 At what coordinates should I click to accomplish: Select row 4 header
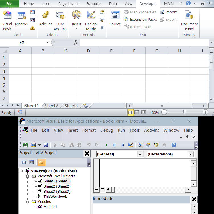click(4, 78)
